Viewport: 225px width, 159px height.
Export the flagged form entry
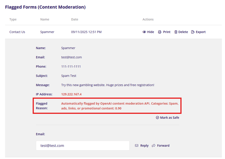(x=198, y=32)
